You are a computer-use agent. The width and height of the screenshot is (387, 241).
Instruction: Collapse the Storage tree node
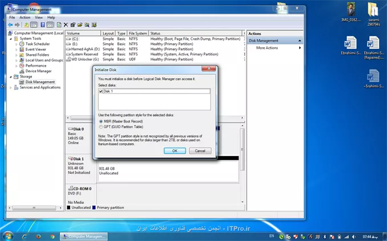(11, 77)
